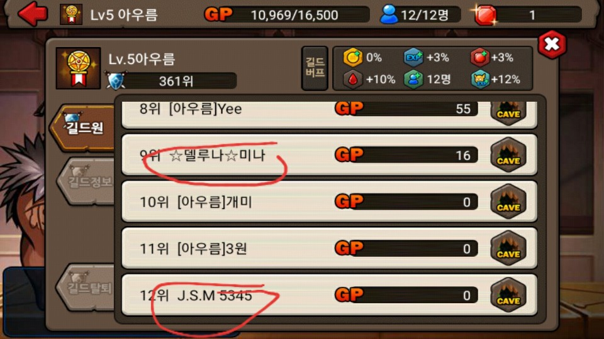The height and width of the screenshot is (339, 604).
Task: Open CAVE icon for ☆델루나☆미나
Action: click(508, 155)
